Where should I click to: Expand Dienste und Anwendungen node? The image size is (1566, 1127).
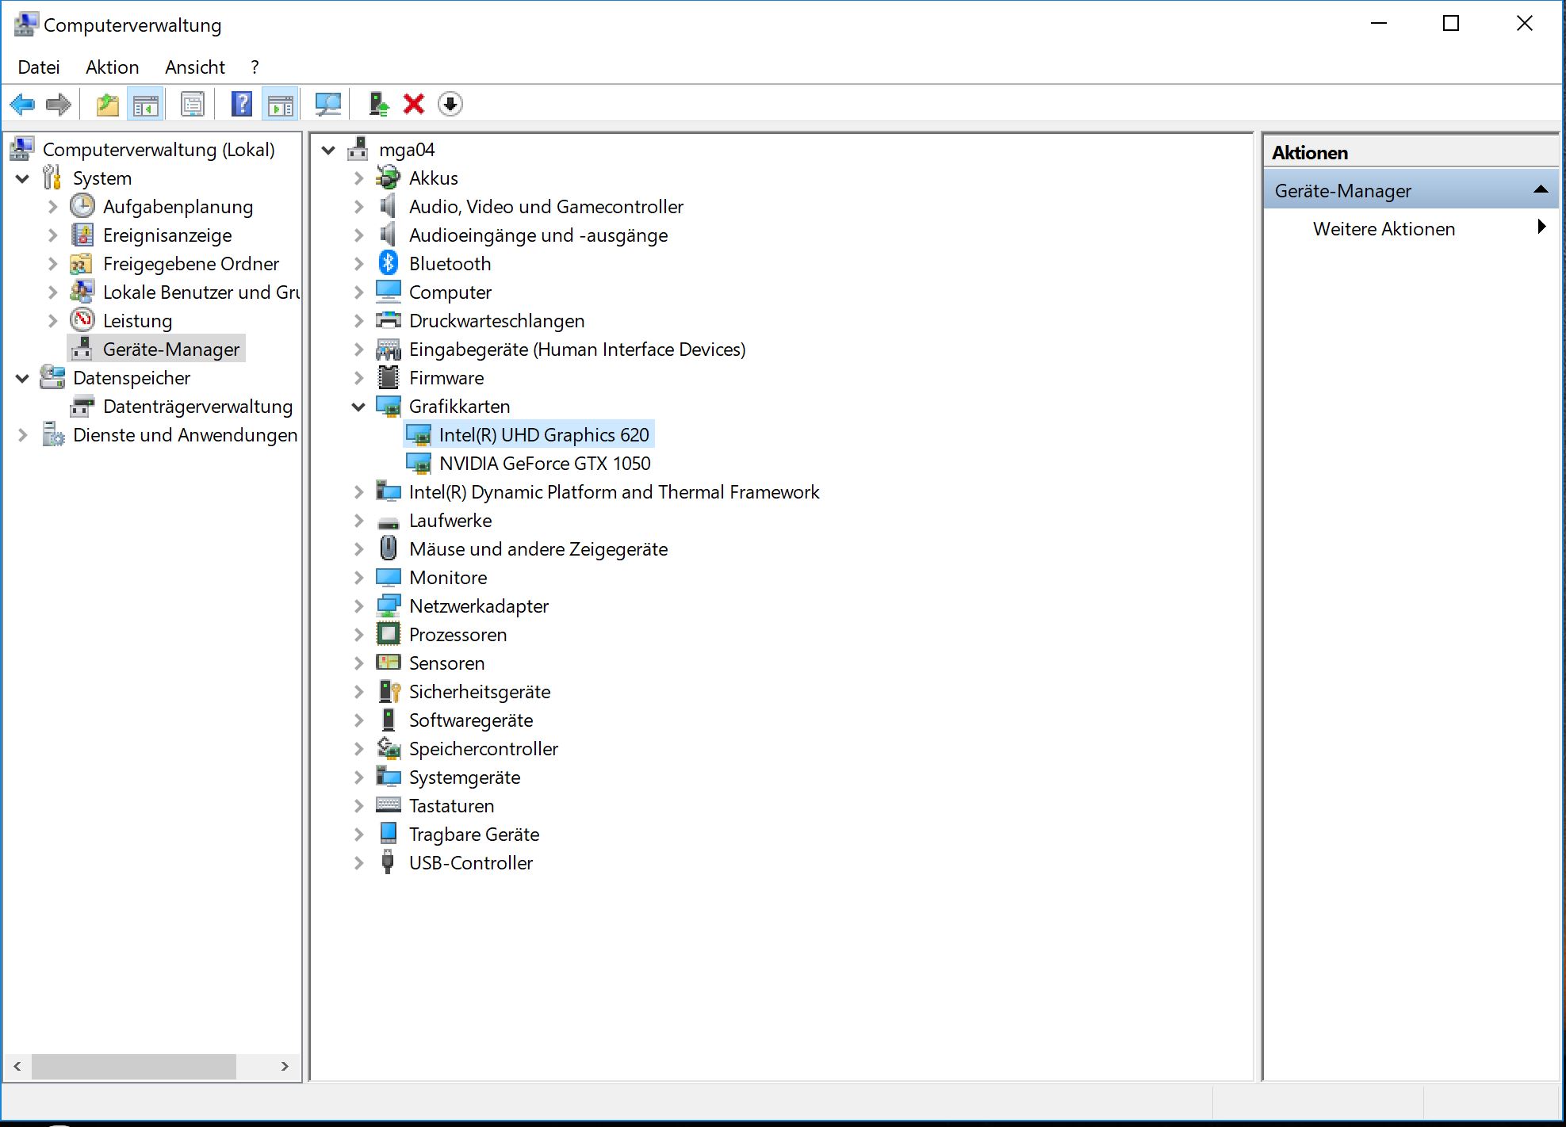click(22, 435)
